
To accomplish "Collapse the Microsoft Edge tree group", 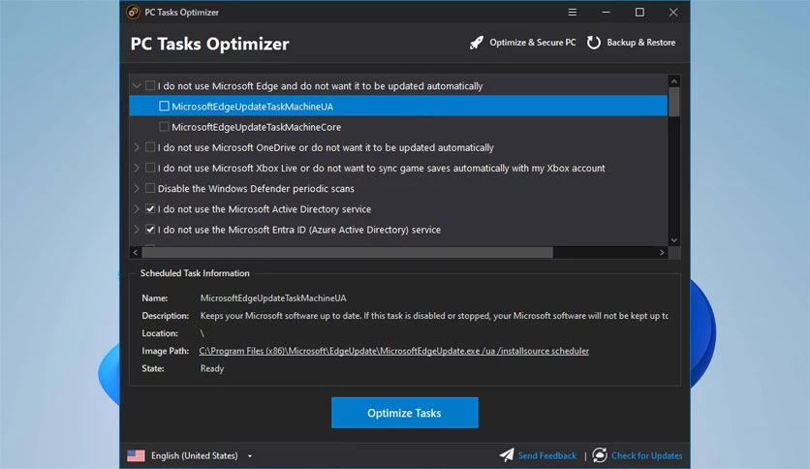I will pos(137,85).
